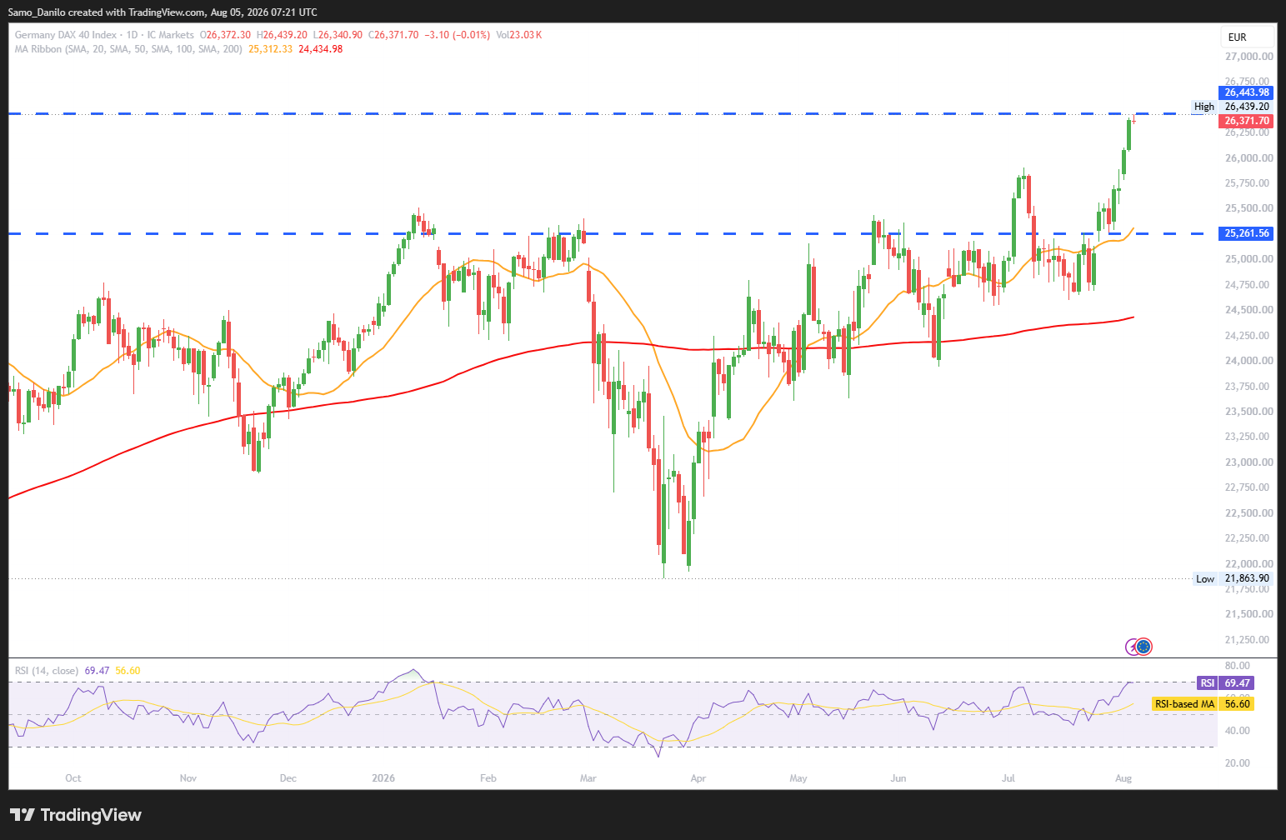Click the TradingView logo at bottom left
1286x840 pixels.
tap(76, 815)
